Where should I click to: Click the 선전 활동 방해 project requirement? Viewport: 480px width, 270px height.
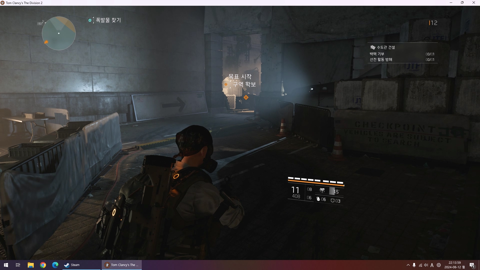coord(381,59)
